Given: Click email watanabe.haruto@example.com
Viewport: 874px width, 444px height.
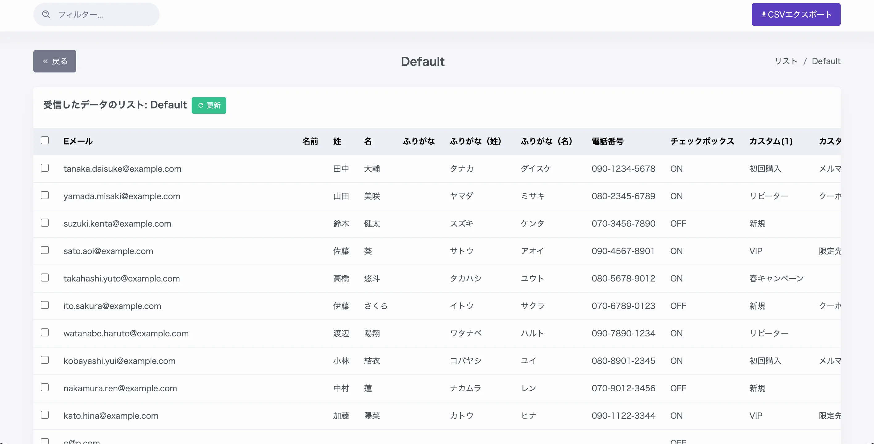Looking at the screenshot, I should (x=126, y=334).
